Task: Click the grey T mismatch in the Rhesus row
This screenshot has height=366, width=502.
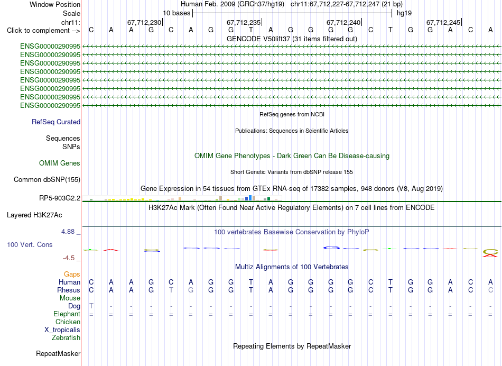Action: point(171,290)
